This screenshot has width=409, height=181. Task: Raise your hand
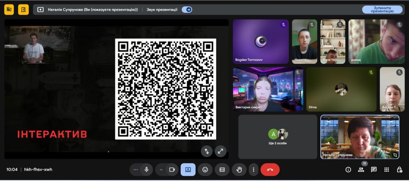[x=239, y=170]
